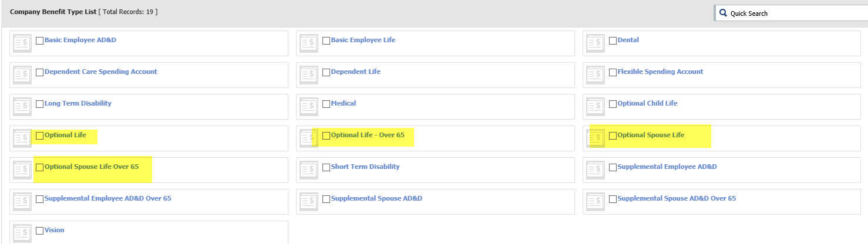This screenshot has width=868, height=244.
Task: Enable the Basic Employee Life checkbox
Action: [327, 40]
